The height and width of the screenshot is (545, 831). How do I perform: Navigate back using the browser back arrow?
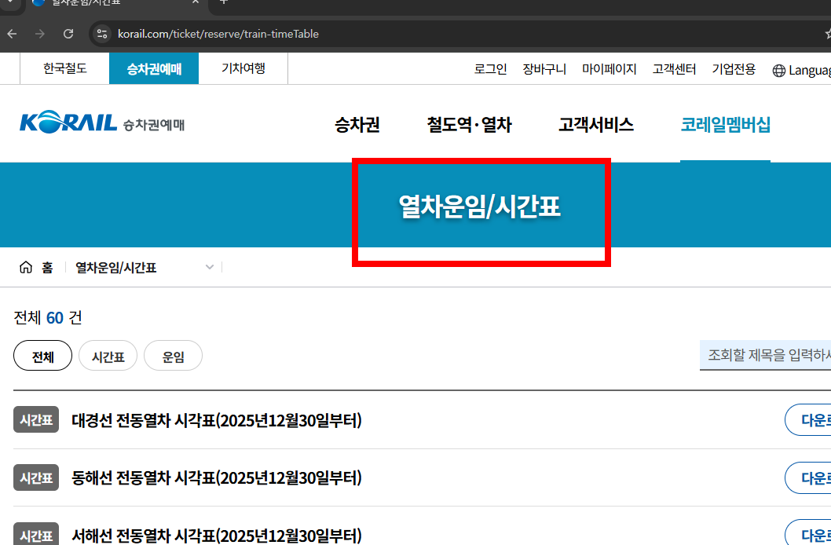coord(11,34)
